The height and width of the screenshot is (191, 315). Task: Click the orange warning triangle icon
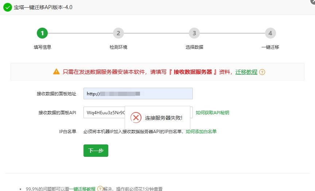tap(57, 72)
